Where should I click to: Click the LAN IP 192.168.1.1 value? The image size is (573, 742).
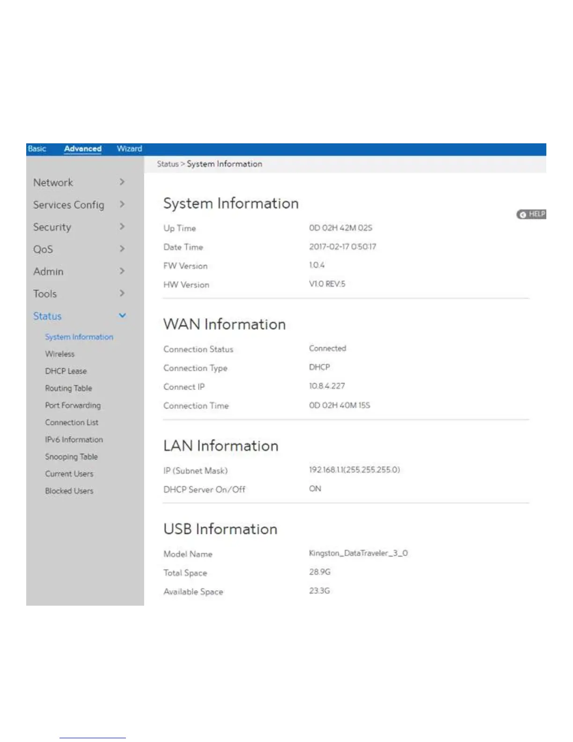[354, 470]
